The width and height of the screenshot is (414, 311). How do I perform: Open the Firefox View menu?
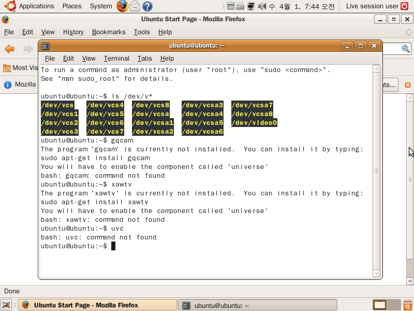pos(48,32)
